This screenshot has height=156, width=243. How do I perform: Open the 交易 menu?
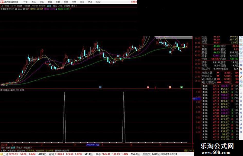[74, 2]
